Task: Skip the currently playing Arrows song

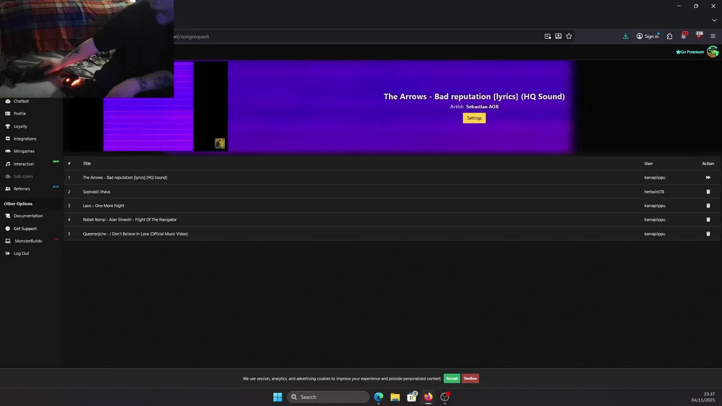Action: [x=708, y=178]
